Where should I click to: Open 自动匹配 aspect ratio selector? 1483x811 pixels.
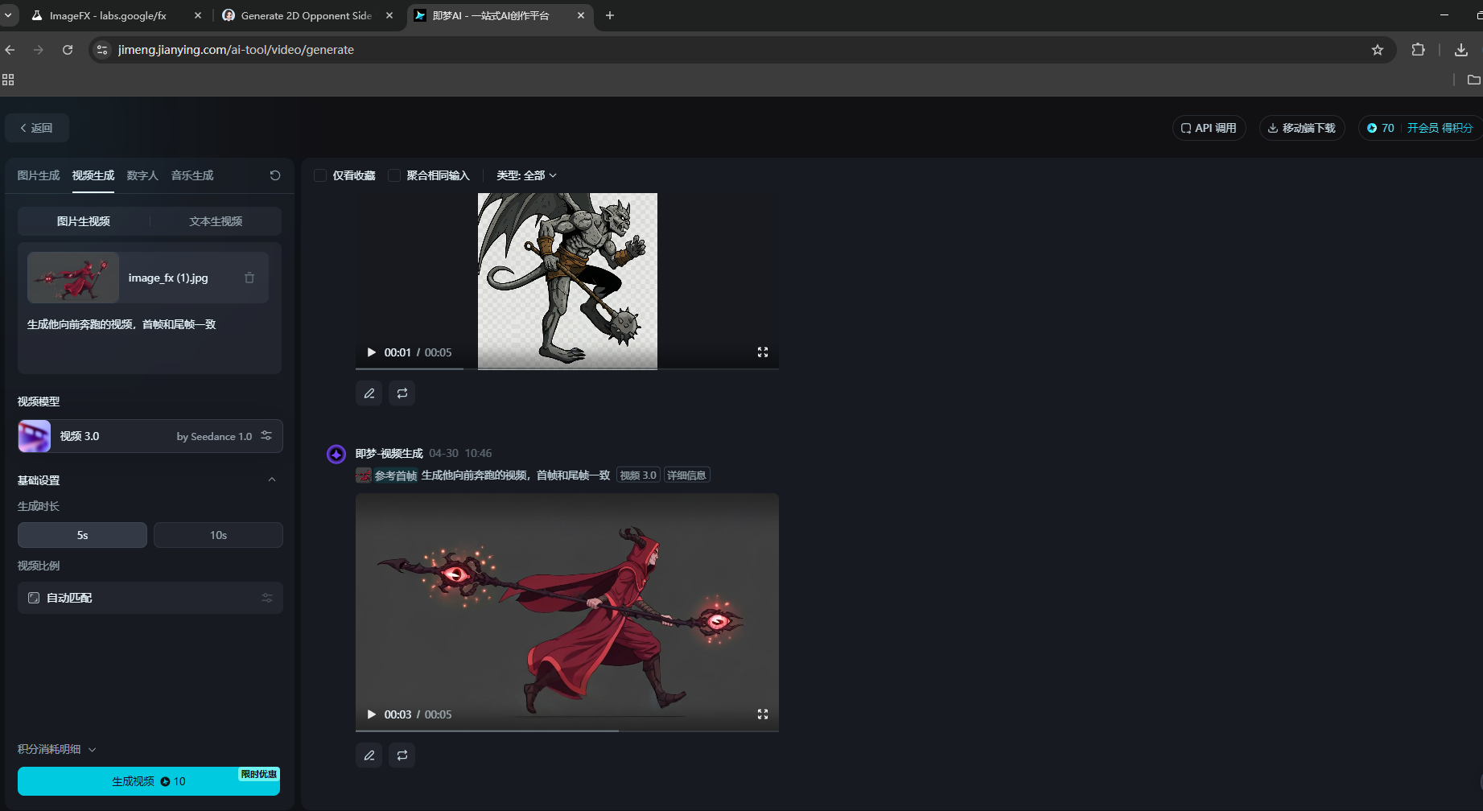150,598
